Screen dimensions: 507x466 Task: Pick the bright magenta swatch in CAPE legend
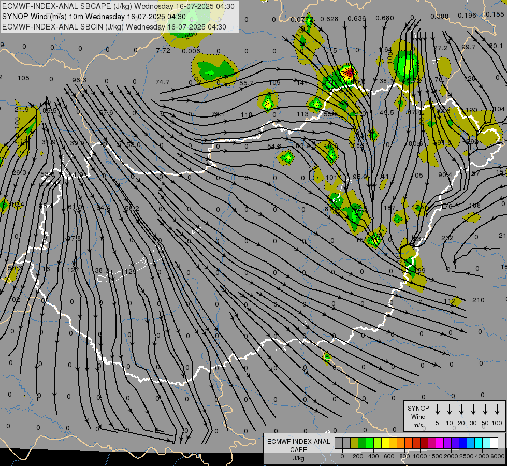[440, 443]
